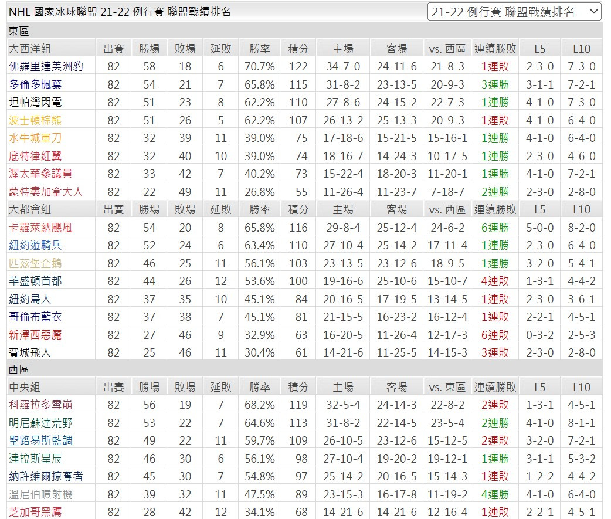Click the 積分 column header in 大西洋組
The image size is (611, 519).
298,49
